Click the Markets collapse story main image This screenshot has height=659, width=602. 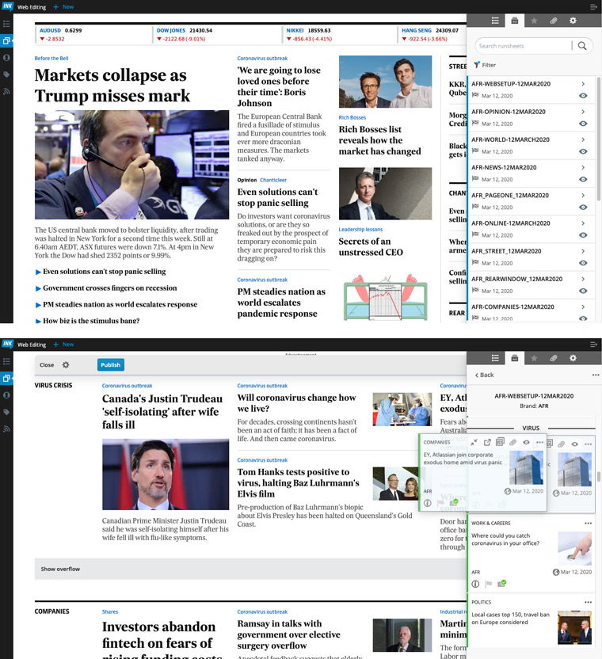click(131, 164)
